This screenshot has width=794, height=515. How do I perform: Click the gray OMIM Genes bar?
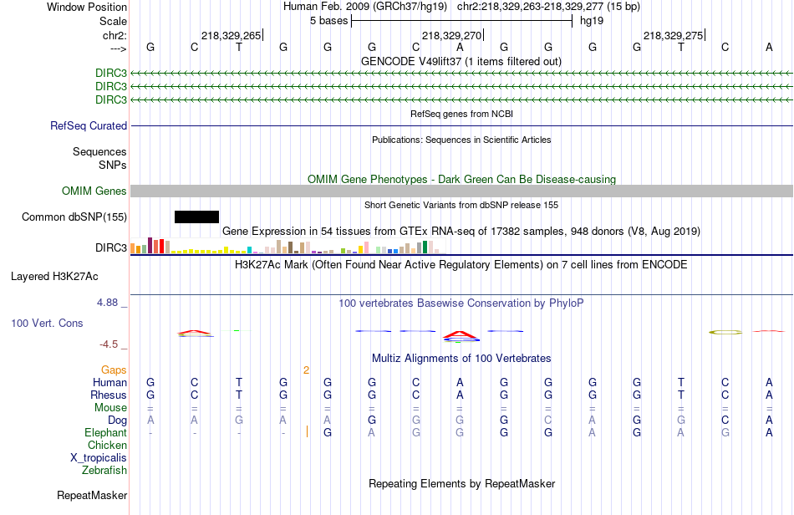tap(461, 191)
